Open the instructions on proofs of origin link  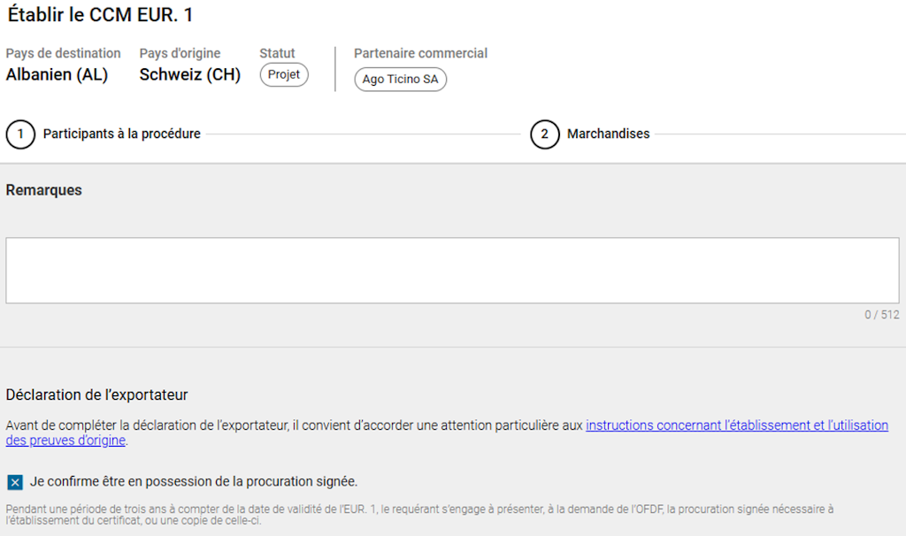[736, 425]
